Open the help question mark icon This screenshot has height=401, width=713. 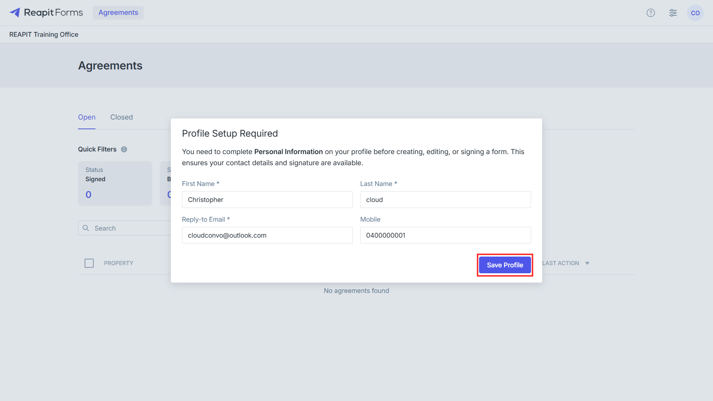click(x=651, y=13)
